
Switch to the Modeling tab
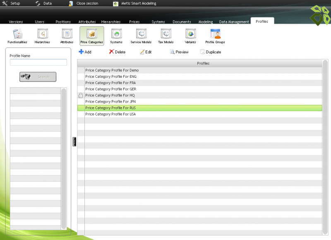(206, 22)
